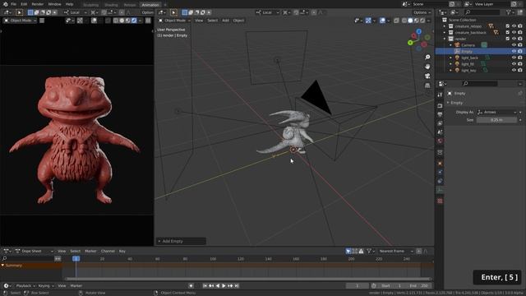Select light_key in the outliner
This screenshot has width=526, height=296.
pyautogui.click(x=468, y=71)
